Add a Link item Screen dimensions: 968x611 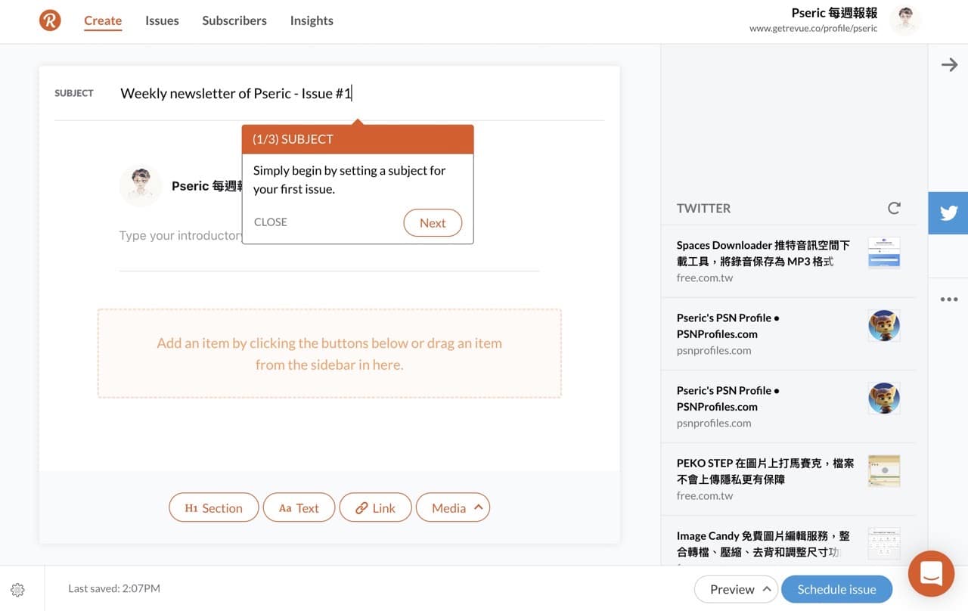(376, 507)
